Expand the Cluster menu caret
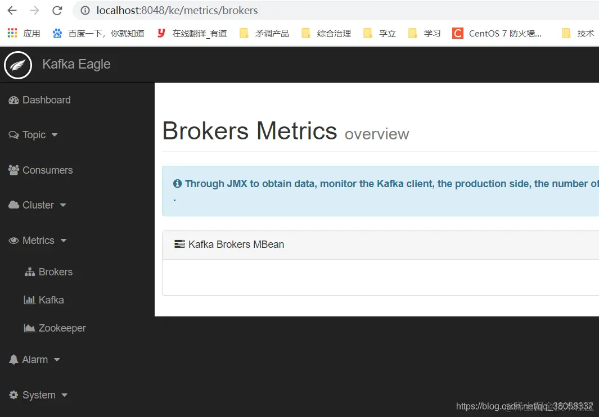Image resolution: width=599 pixels, height=417 pixels. pos(63,205)
